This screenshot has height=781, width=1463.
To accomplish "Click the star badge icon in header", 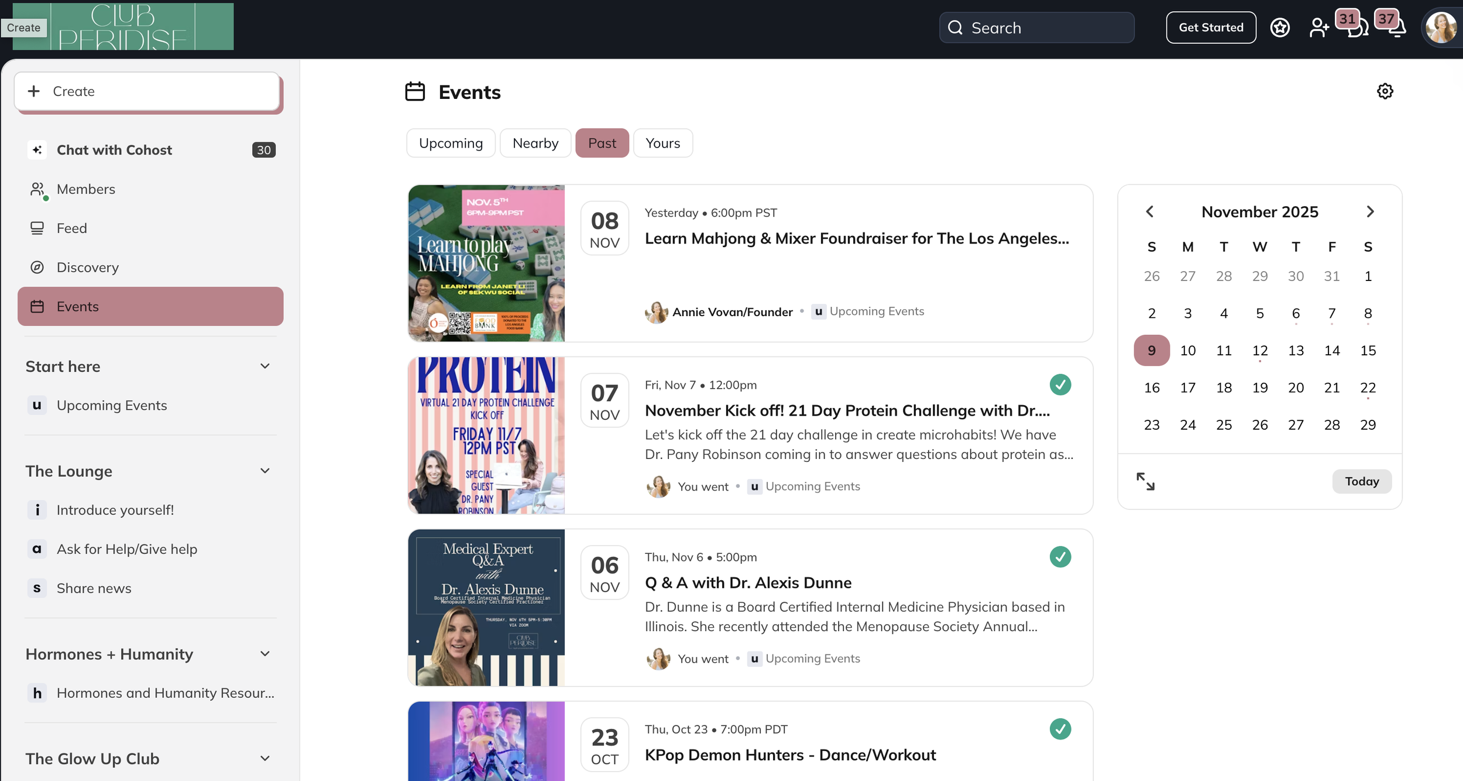I will [x=1280, y=28].
